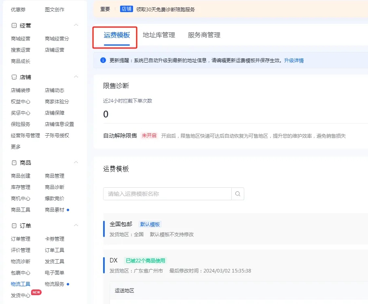The width and height of the screenshot is (368, 304).
Task: Open 商品成长 menu item
Action: point(20,61)
